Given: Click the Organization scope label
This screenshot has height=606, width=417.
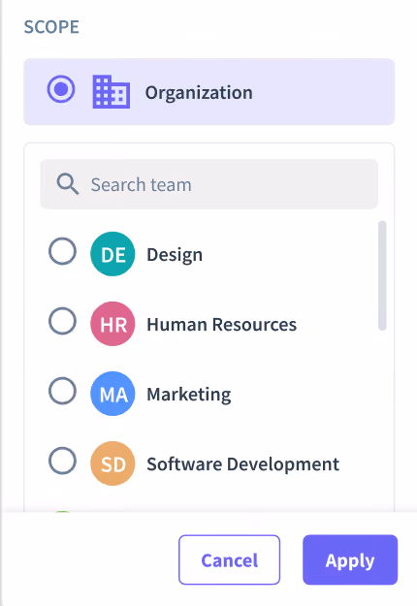Looking at the screenshot, I should pos(199,93).
